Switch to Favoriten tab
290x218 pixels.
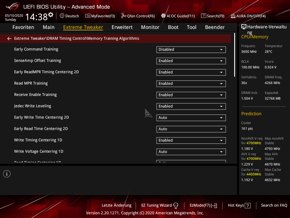[x=23, y=27]
